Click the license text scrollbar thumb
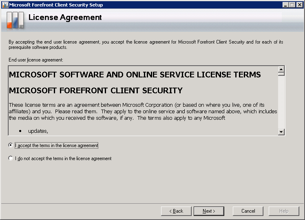 pyautogui.click(x=281, y=74)
